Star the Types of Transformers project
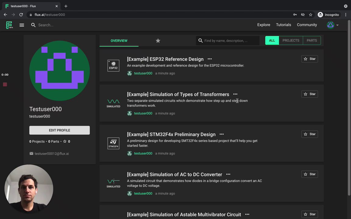The height and width of the screenshot is (219, 351). pos(309,94)
